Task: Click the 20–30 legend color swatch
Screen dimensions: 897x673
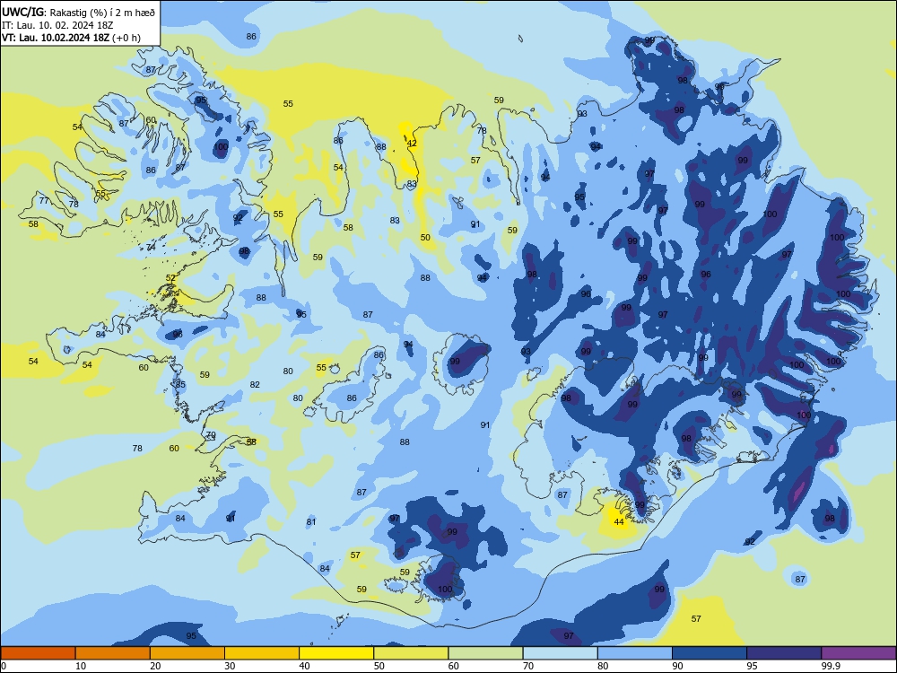Action: (x=187, y=653)
